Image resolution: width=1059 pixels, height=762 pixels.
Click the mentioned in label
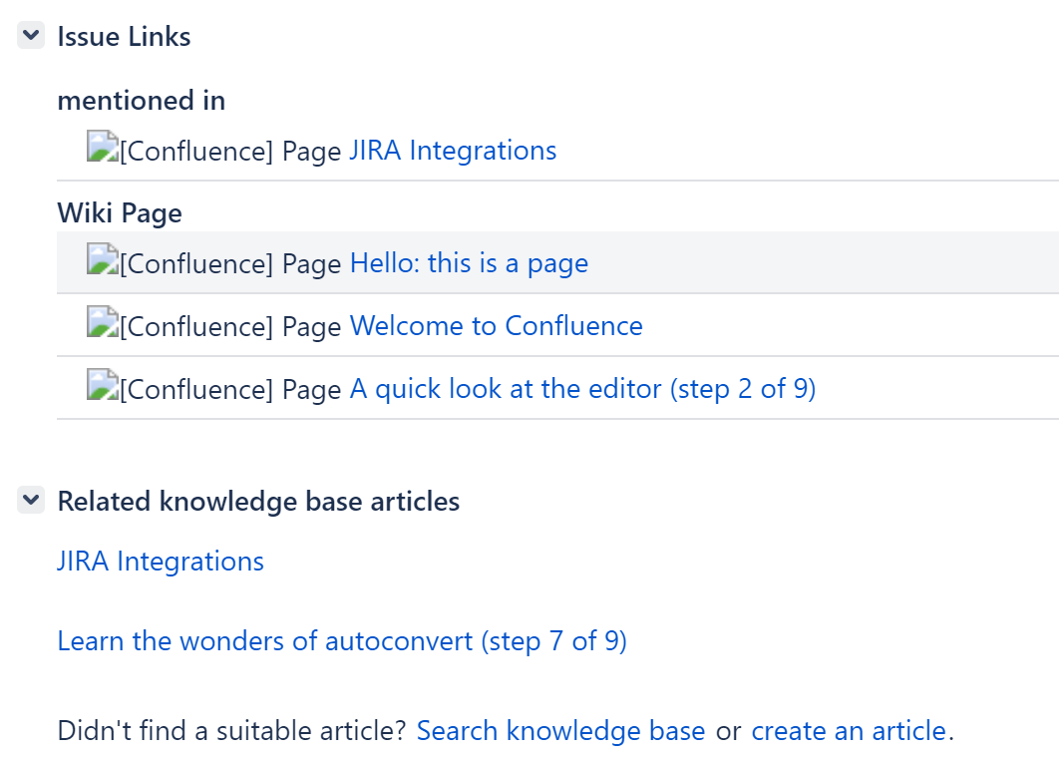[142, 101]
